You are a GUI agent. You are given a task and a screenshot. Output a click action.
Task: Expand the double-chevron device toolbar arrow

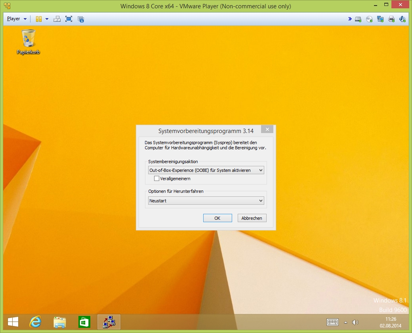tap(350, 19)
